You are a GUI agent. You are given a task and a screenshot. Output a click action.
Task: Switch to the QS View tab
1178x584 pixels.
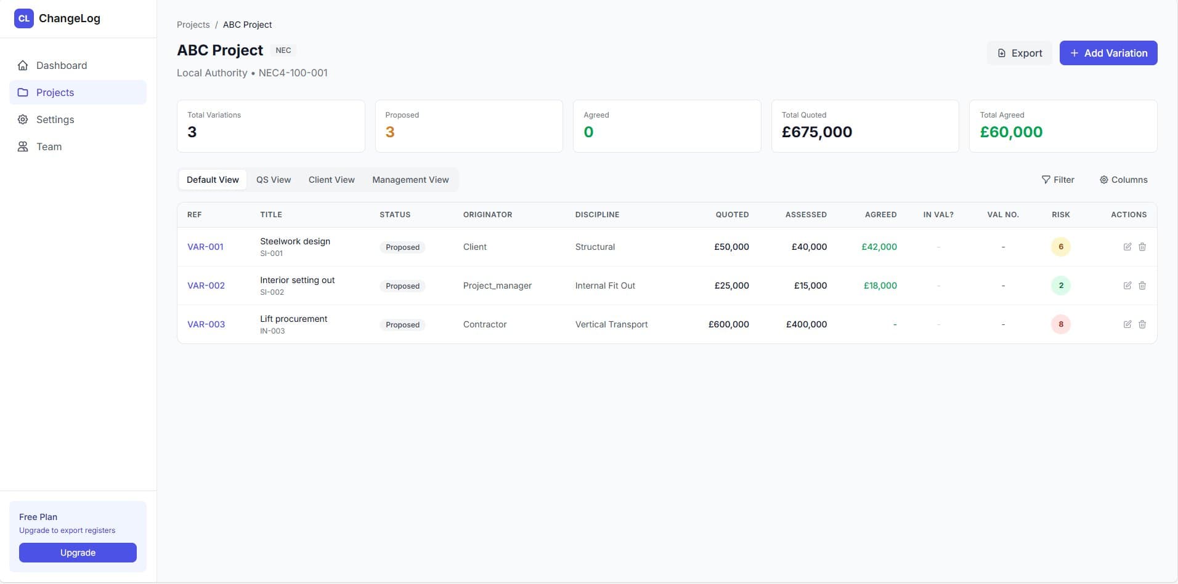tap(274, 179)
